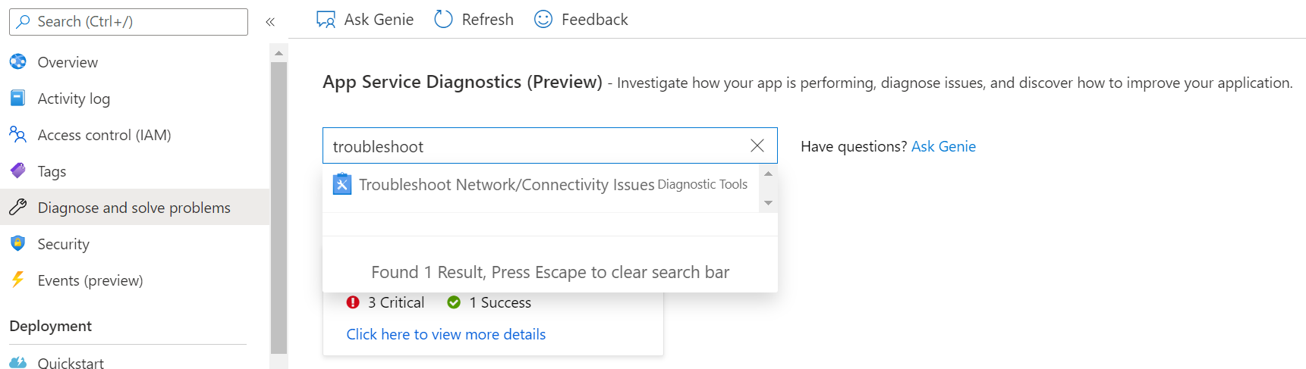Open the Quickstart menu item
1306x369 pixels.
point(71,363)
